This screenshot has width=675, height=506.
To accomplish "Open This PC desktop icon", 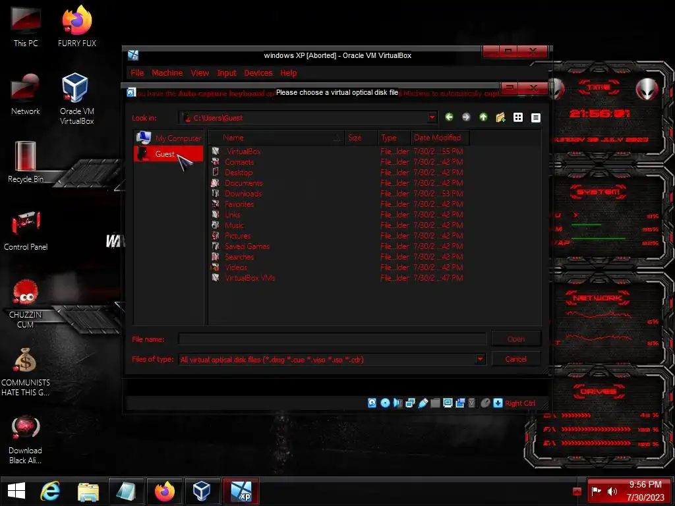I will click(x=26, y=26).
